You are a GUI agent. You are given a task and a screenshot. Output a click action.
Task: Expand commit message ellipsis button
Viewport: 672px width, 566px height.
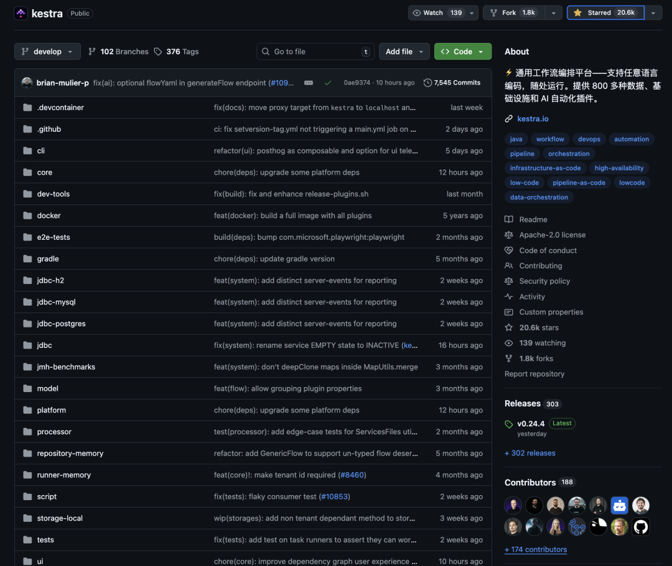coord(309,83)
